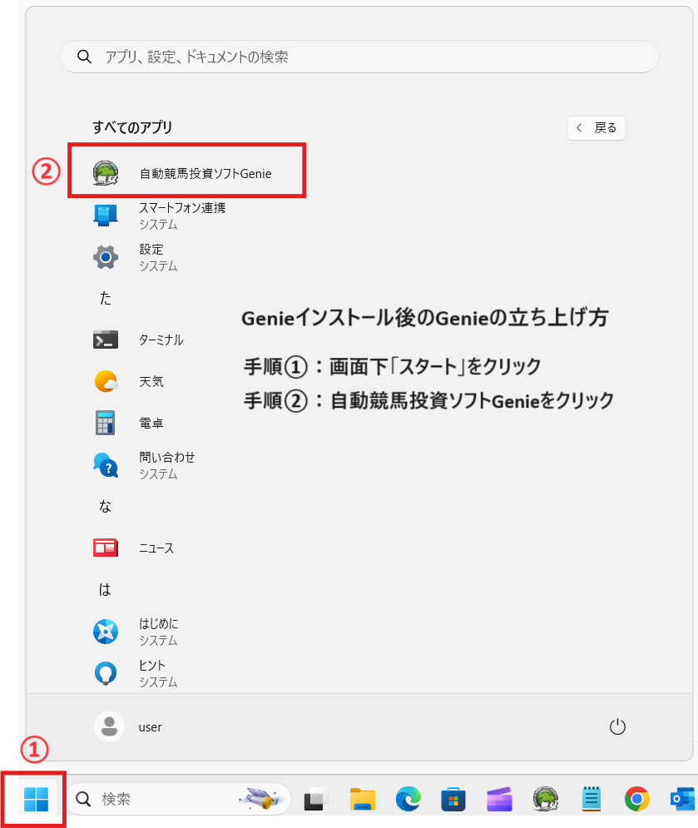
Task: Open the Microsoft Store from the taskbar
Action: (453, 799)
